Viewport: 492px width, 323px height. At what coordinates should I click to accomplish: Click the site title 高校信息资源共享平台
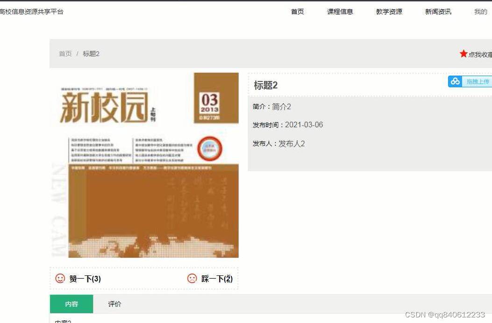(31, 12)
